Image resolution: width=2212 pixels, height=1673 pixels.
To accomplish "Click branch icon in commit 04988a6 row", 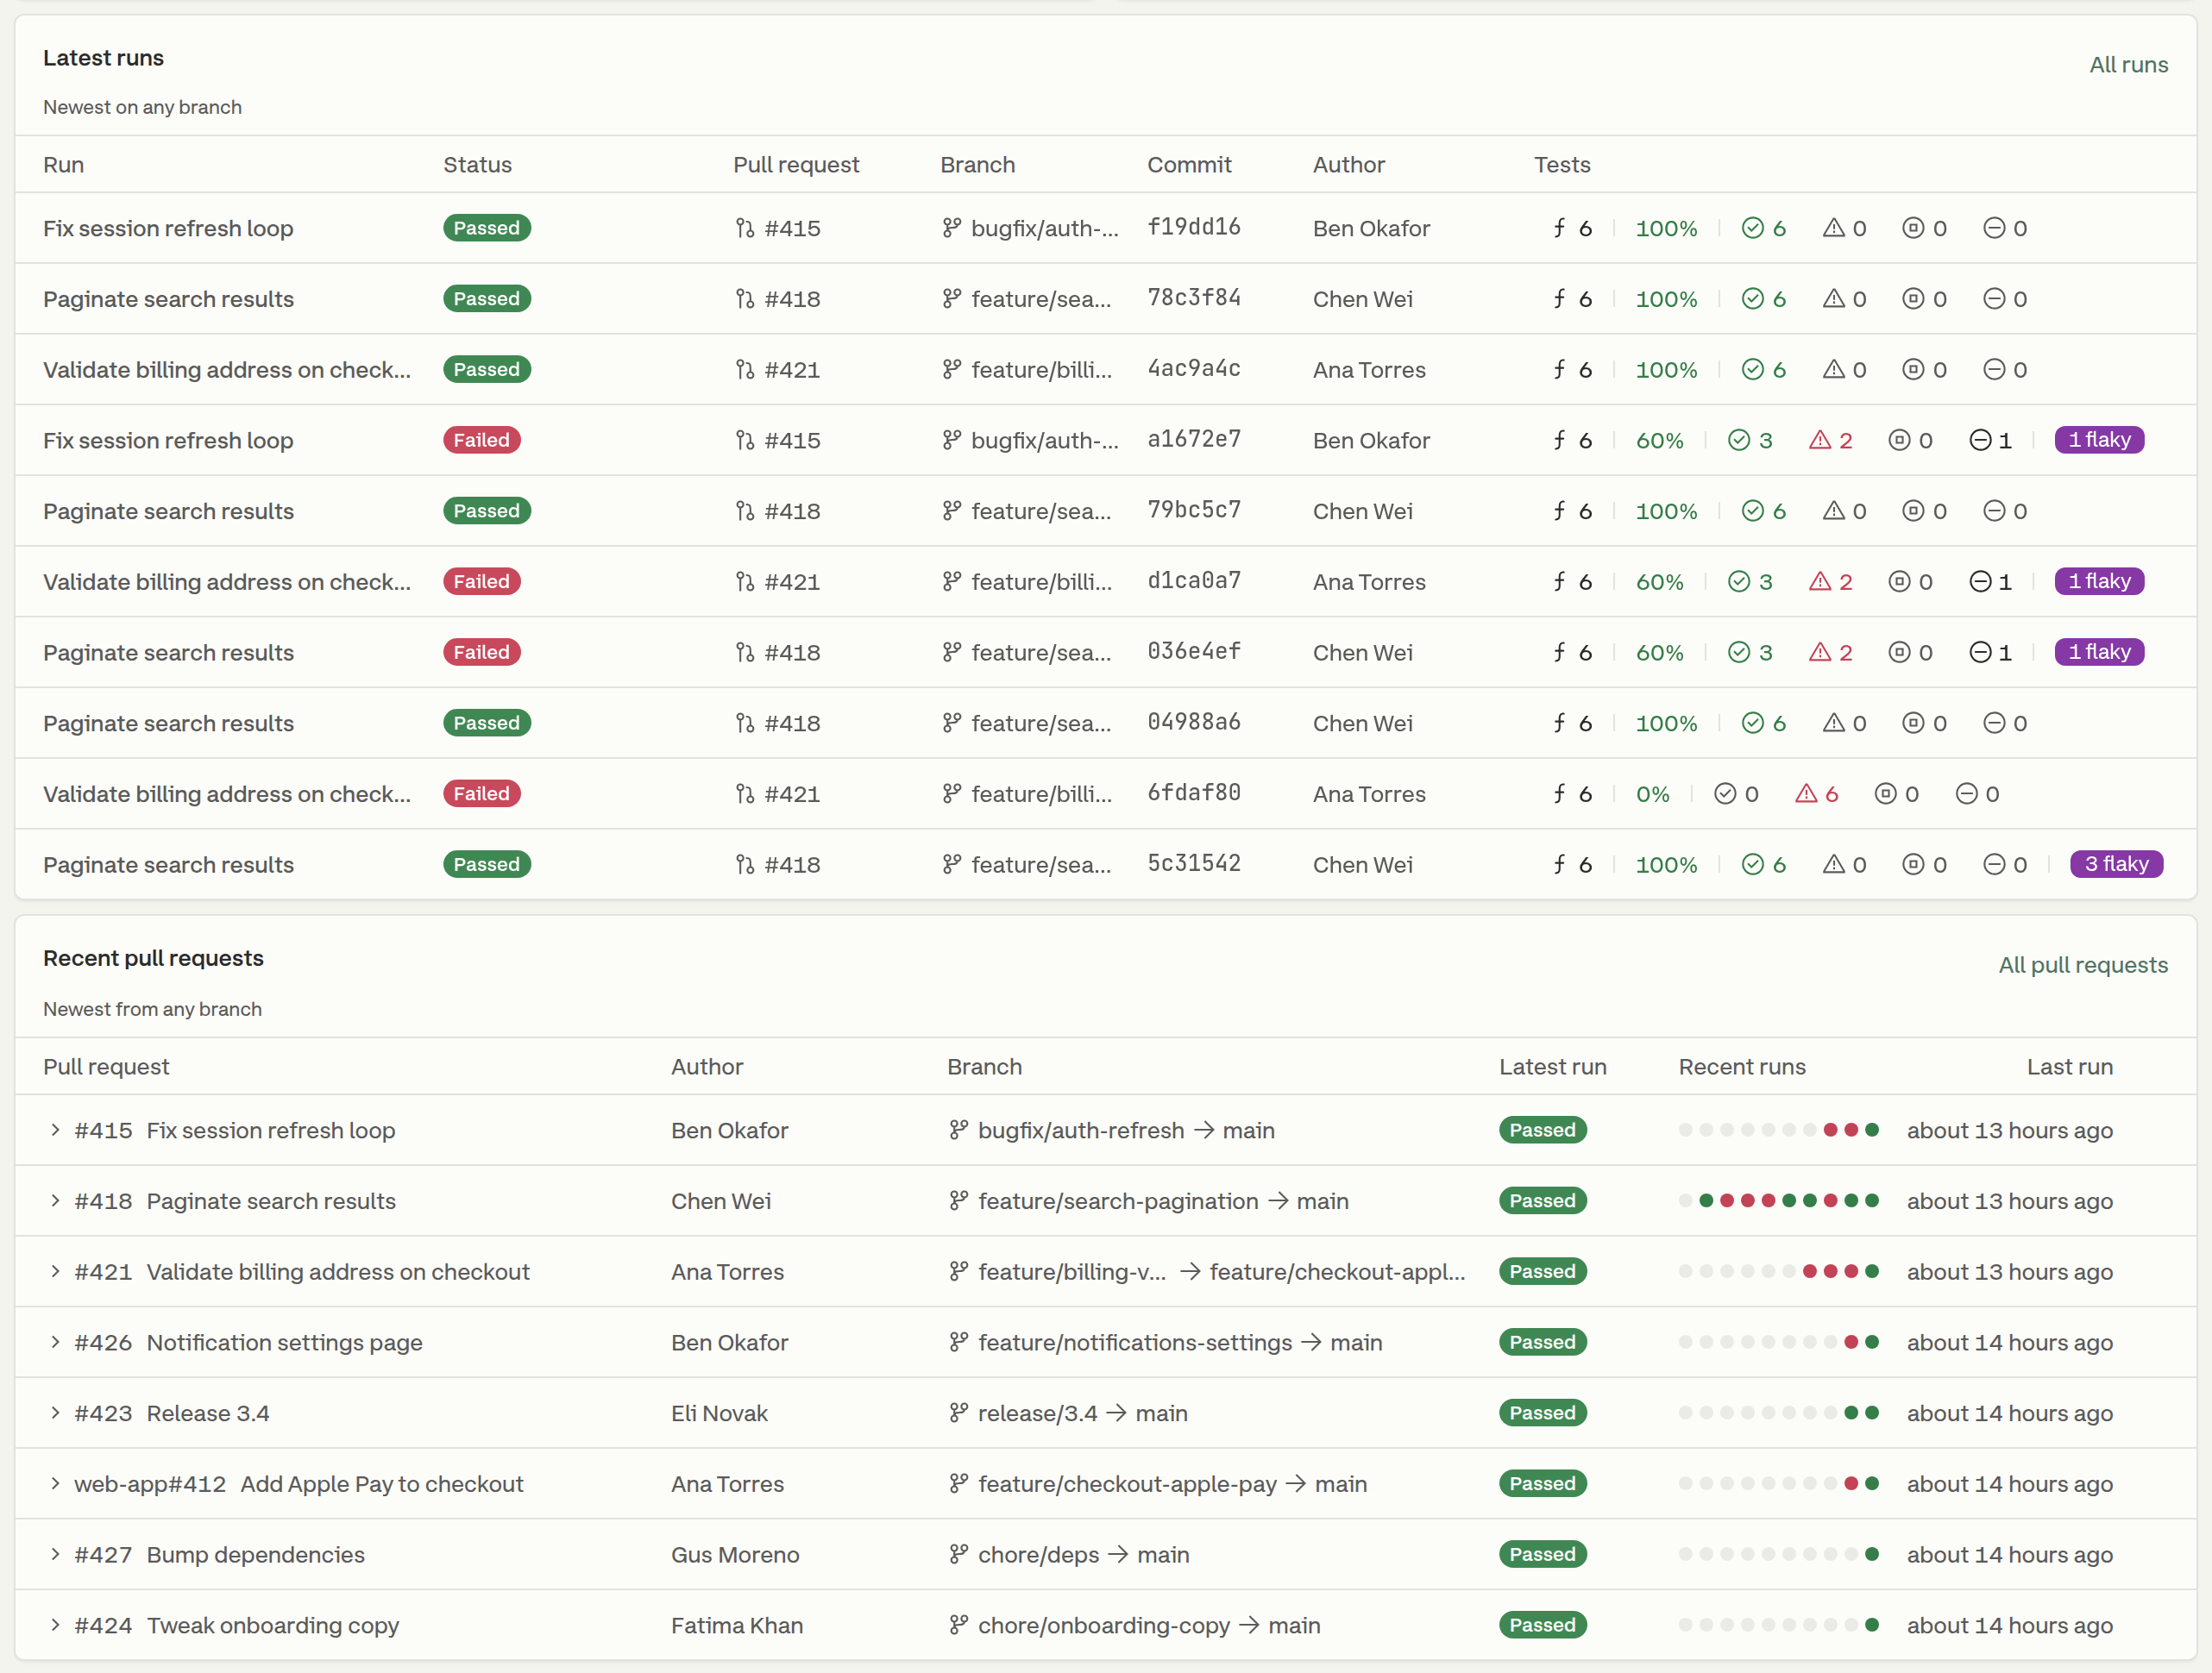I will coord(951,723).
